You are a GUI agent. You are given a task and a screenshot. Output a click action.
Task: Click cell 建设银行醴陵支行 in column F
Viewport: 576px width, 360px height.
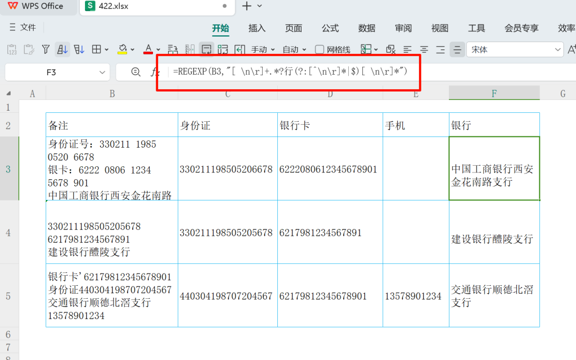coord(494,233)
